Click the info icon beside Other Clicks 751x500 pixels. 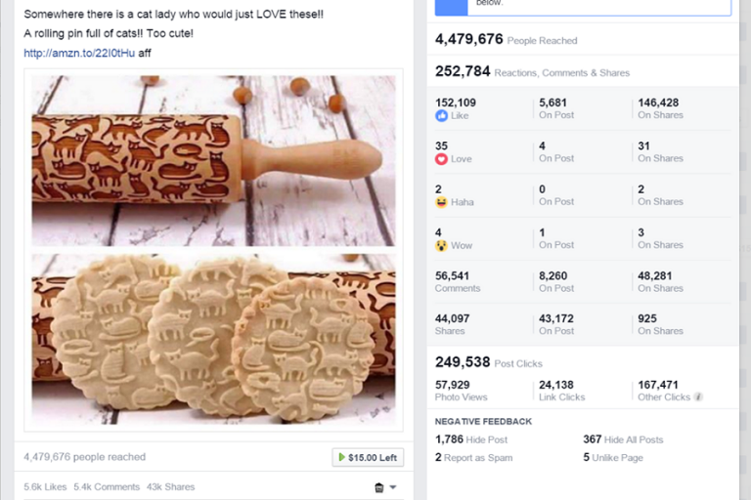click(x=698, y=396)
